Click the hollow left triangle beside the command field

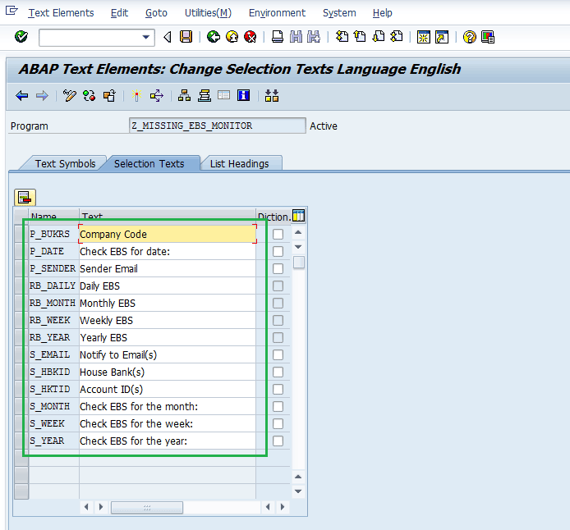(168, 37)
